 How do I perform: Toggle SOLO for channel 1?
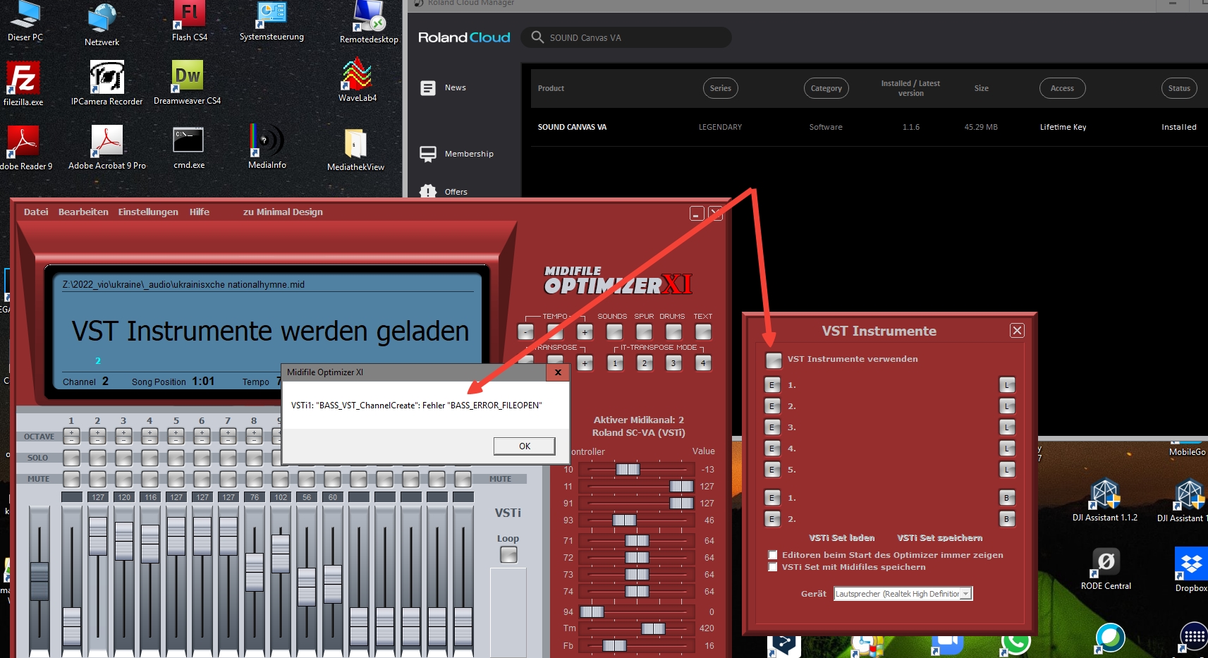(x=71, y=458)
